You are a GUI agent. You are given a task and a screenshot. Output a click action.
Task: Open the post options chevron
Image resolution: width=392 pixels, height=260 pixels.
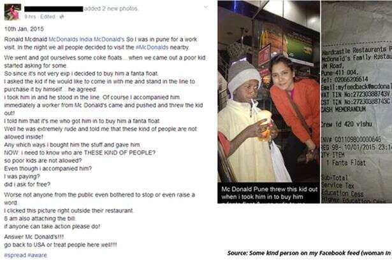(x=206, y=8)
